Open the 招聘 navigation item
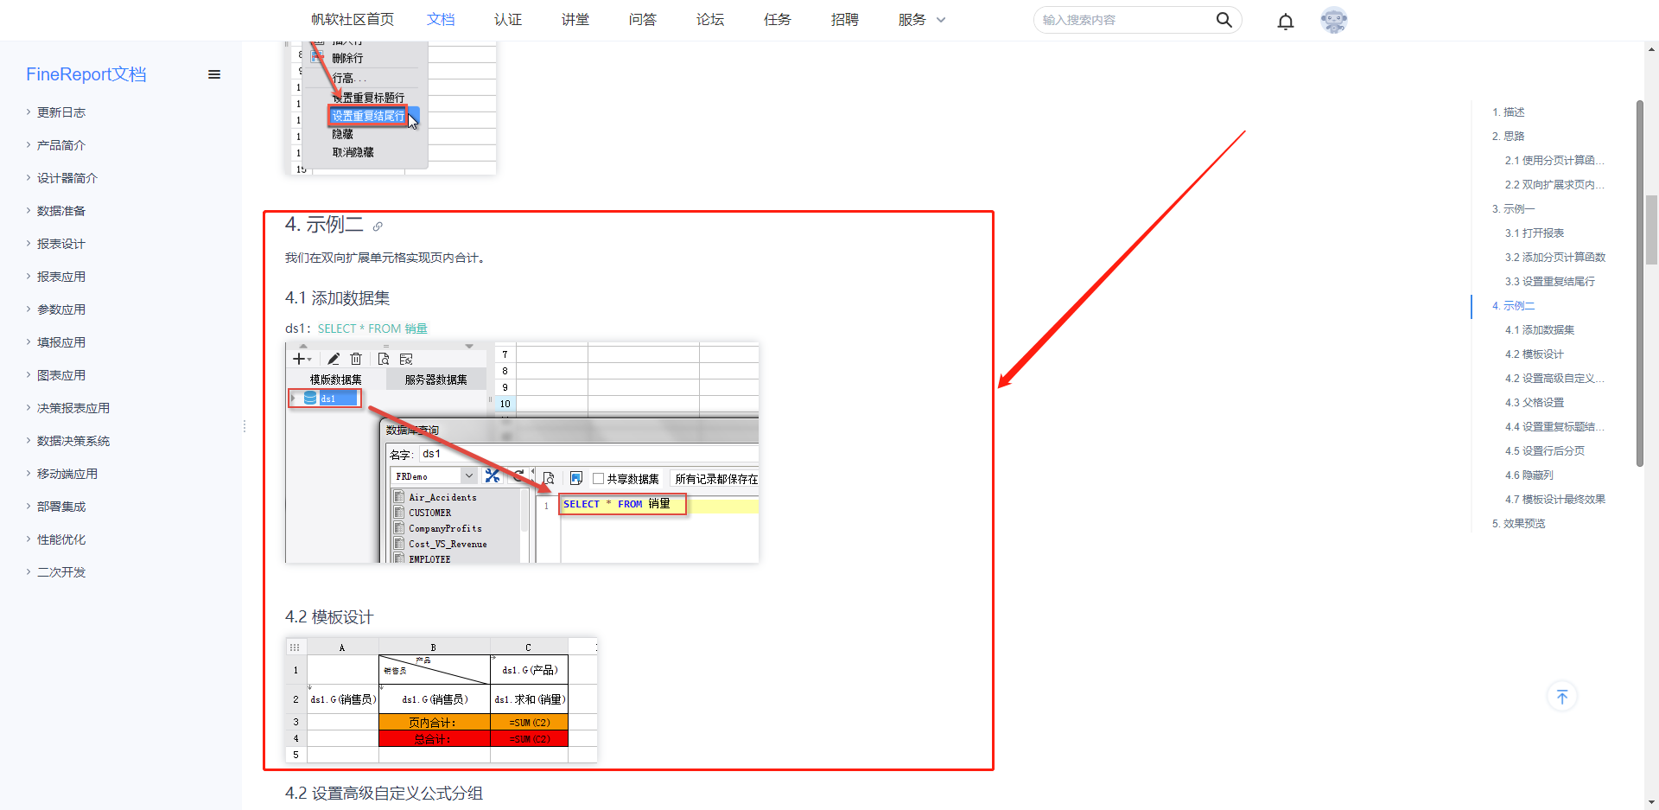The width and height of the screenshot is (1659, 810). pyautogui.click(x=845, y=20)
